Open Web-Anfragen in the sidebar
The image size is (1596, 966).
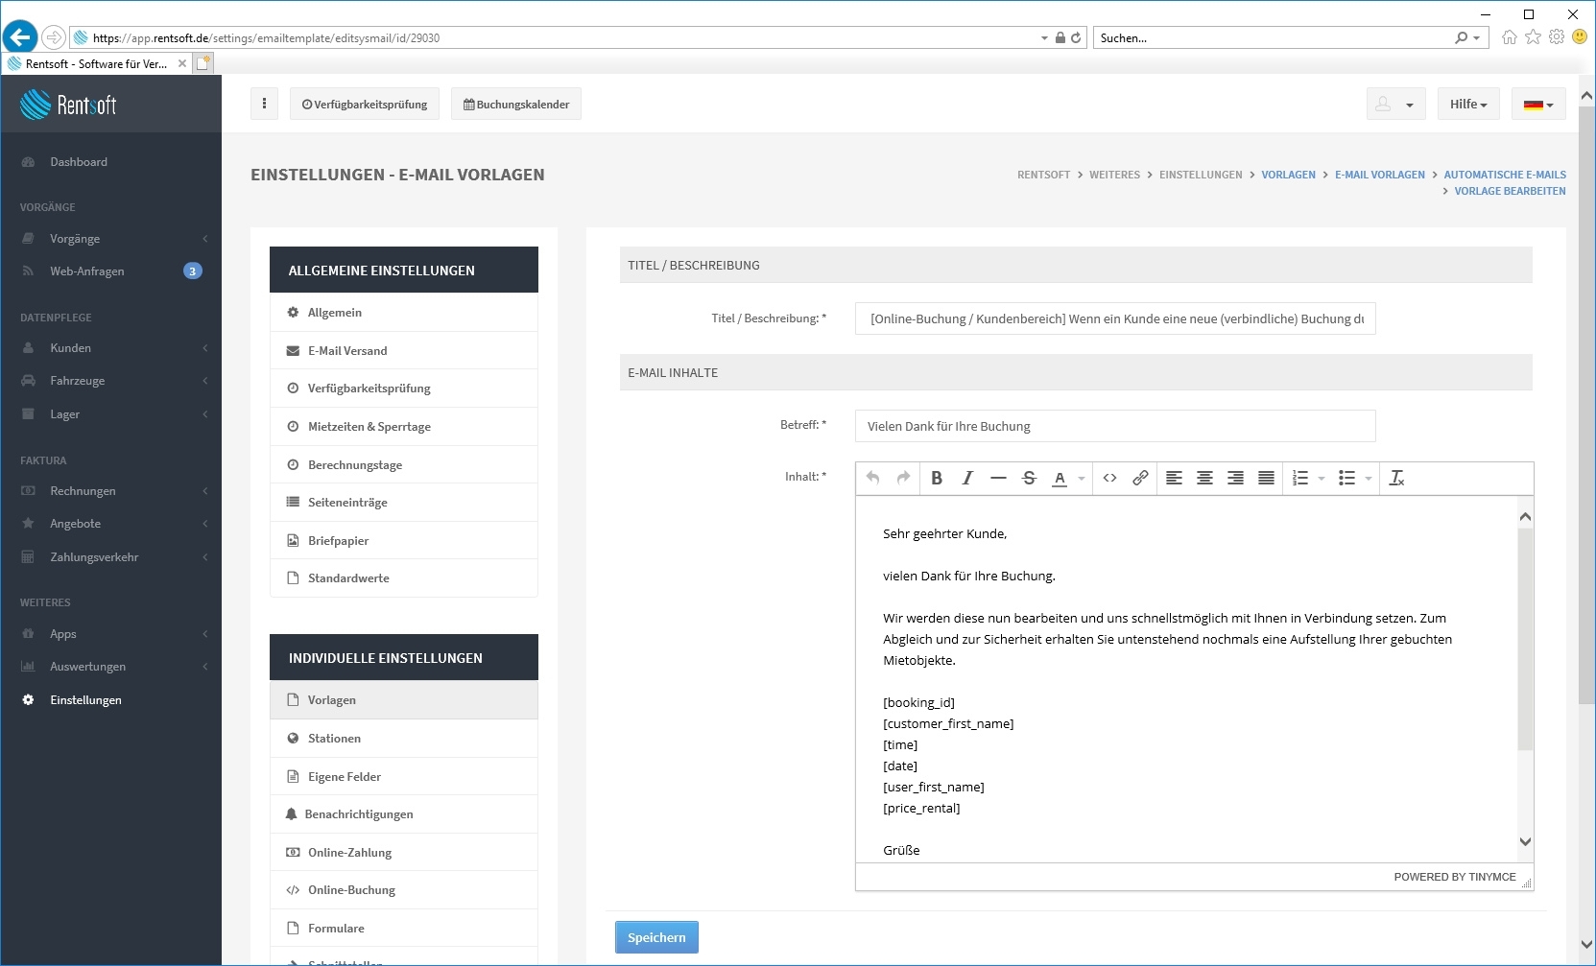110,271
